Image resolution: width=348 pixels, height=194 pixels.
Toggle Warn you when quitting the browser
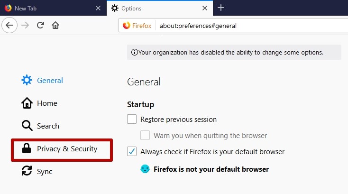pyautogui.click(x=145, y=135)
